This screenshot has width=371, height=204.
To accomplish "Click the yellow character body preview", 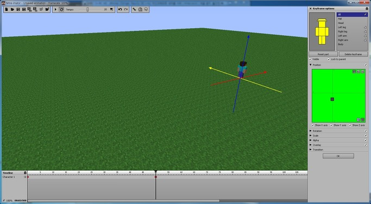I will pyautogui.click(x=322, y=31).
